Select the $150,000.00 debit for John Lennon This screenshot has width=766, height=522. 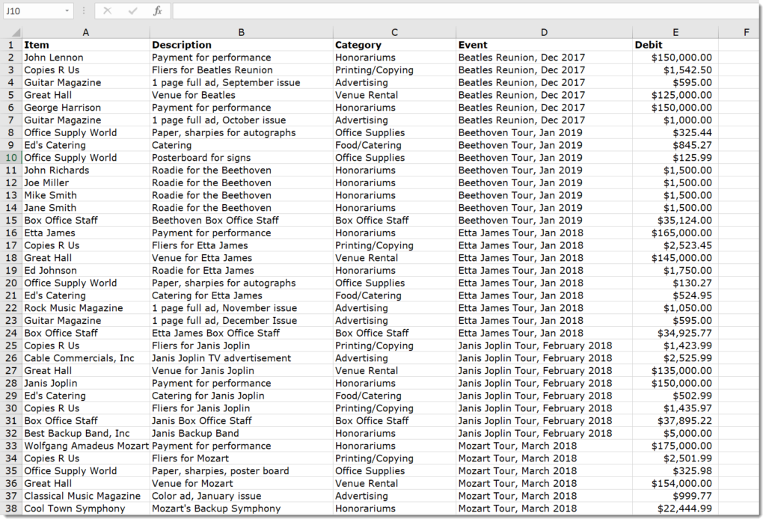coord(675,57)
